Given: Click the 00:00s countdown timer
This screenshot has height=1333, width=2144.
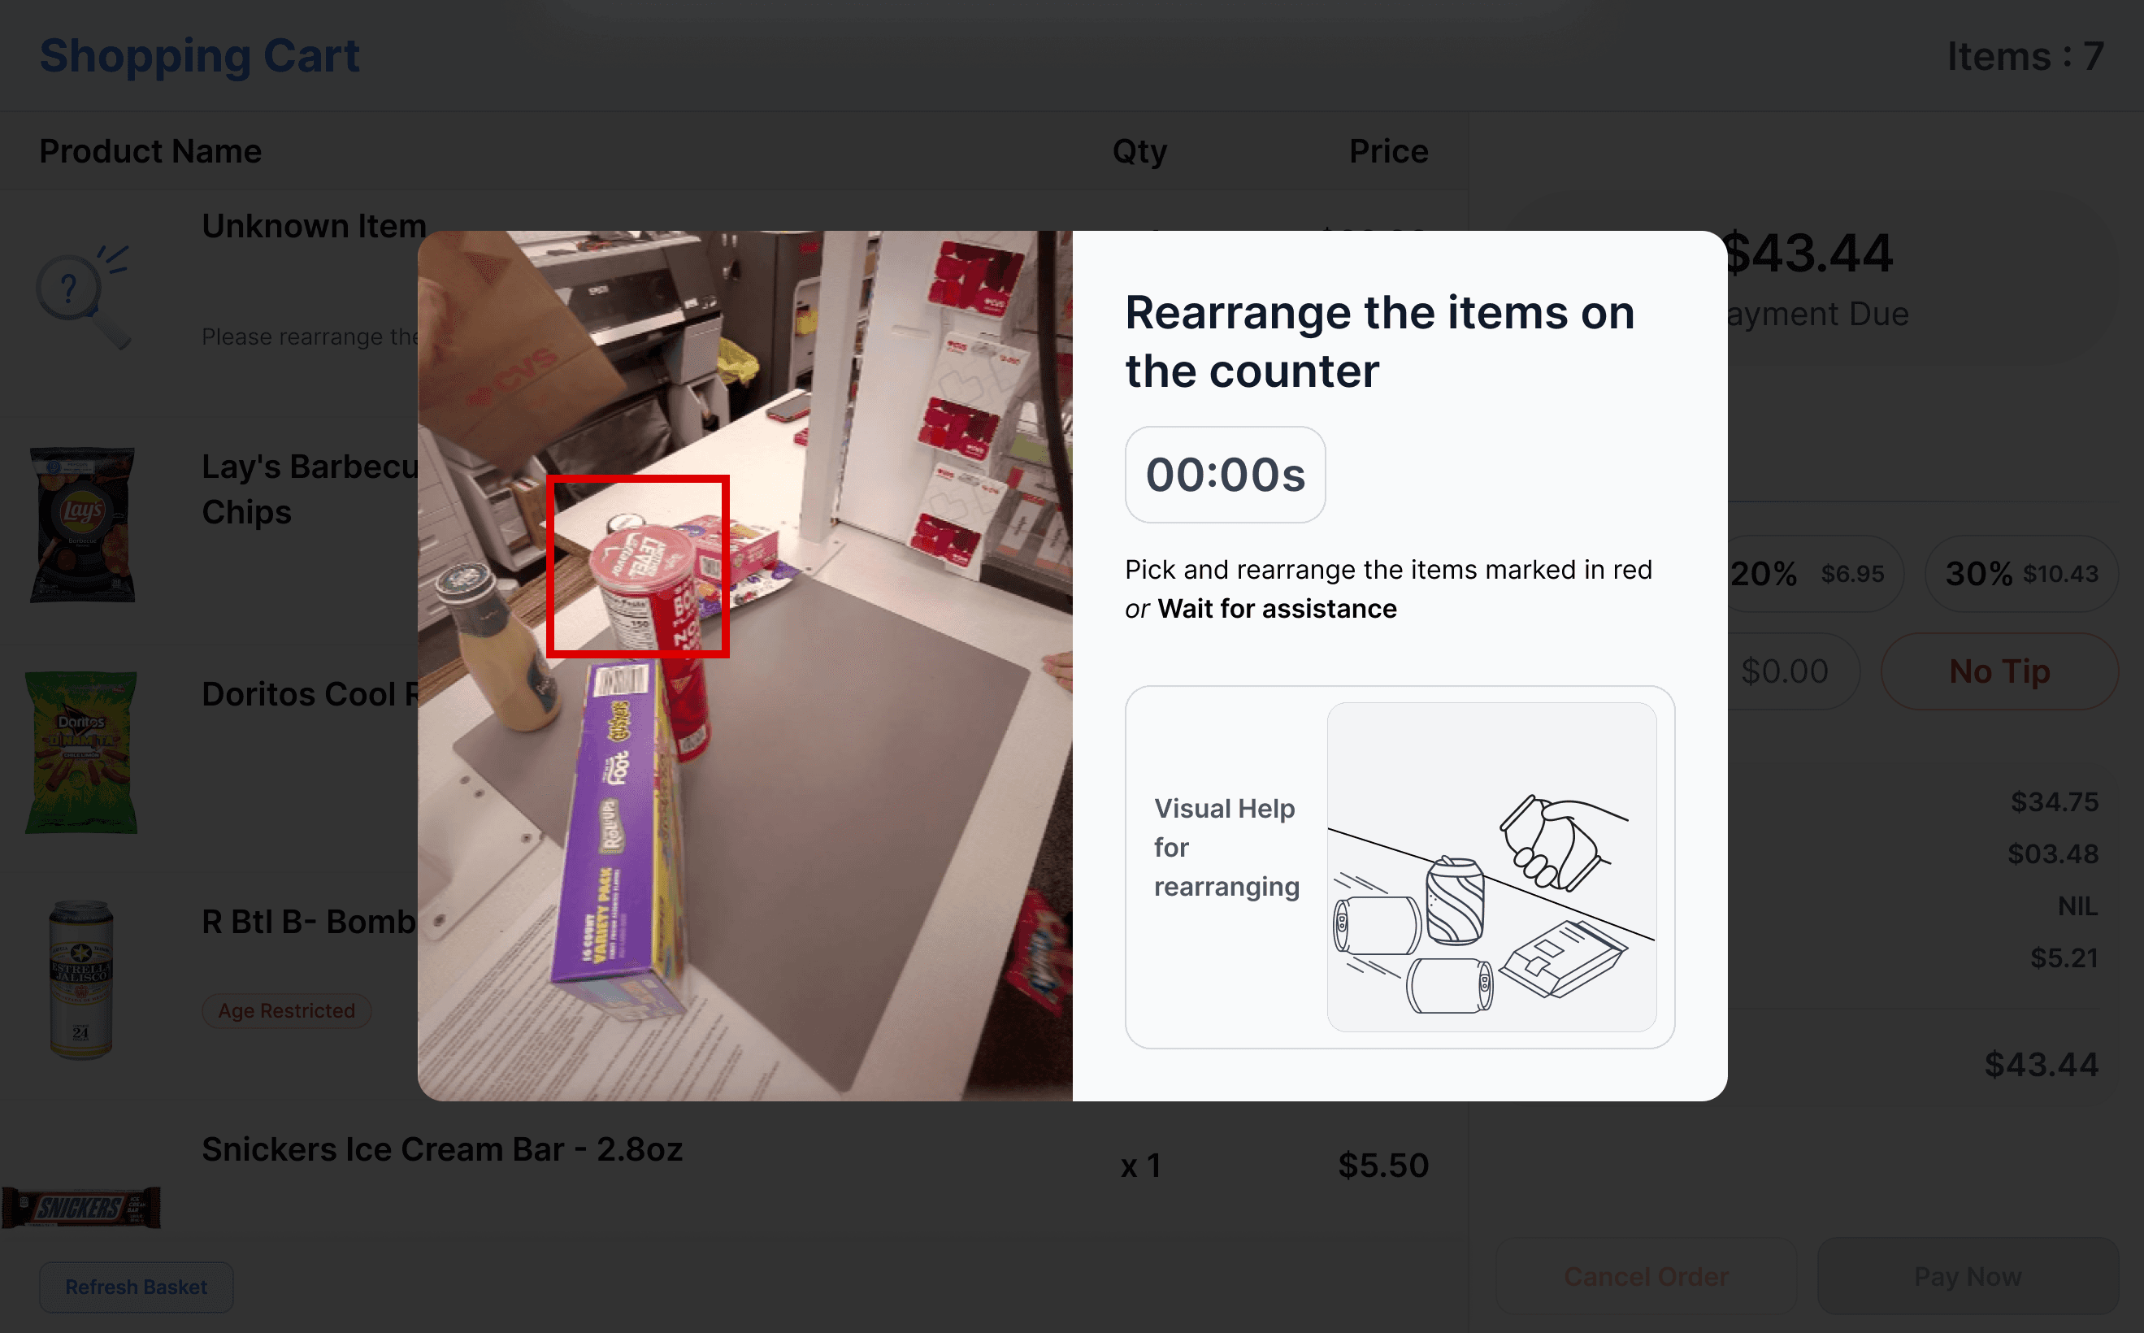Looking at the screenshot, I should click(1226, 475).
